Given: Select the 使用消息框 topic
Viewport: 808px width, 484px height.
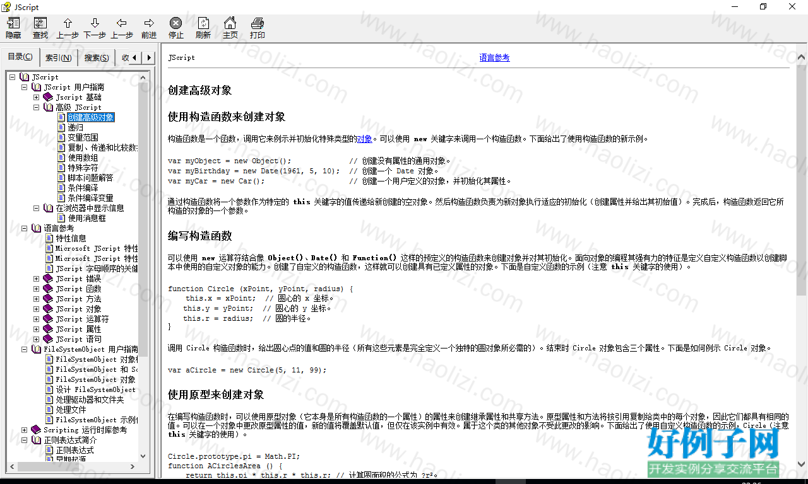Looking at the screenshot, I should click(x=86, y=218).
